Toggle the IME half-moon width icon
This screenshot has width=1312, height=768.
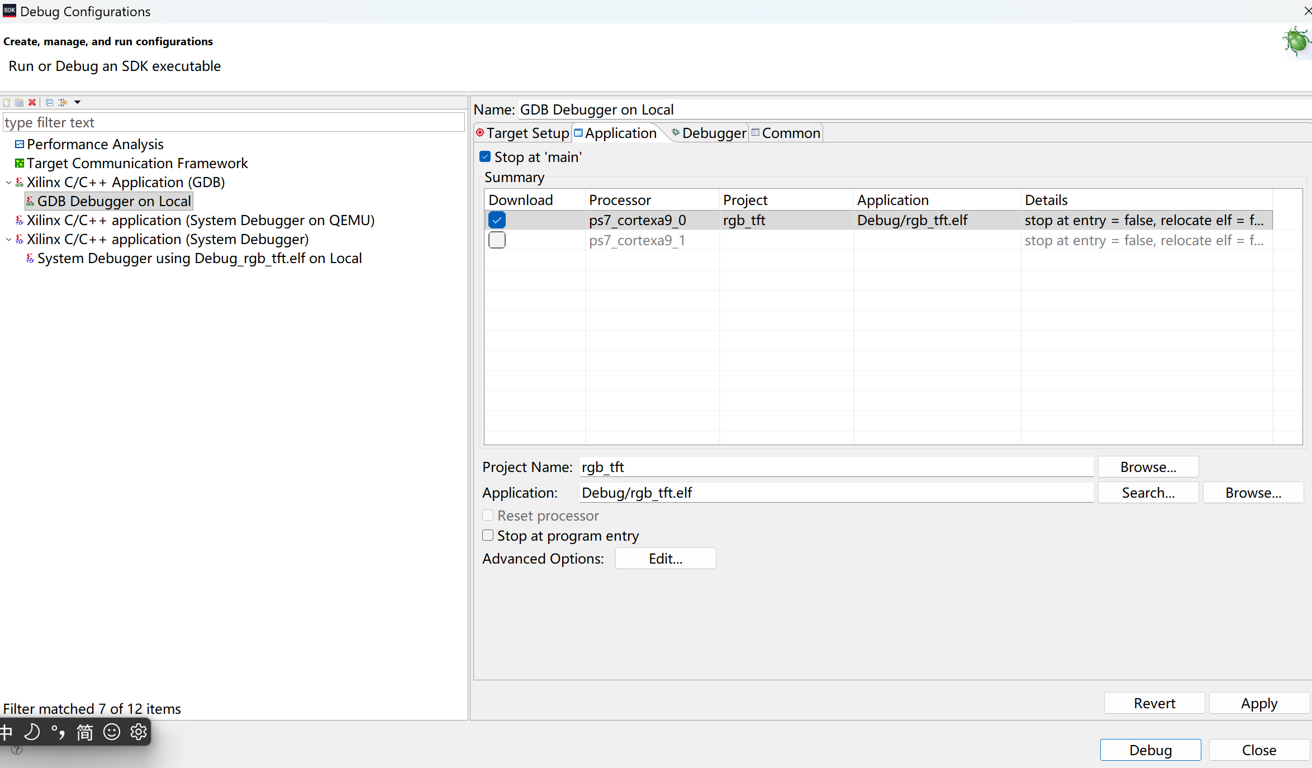pos(32,732)
